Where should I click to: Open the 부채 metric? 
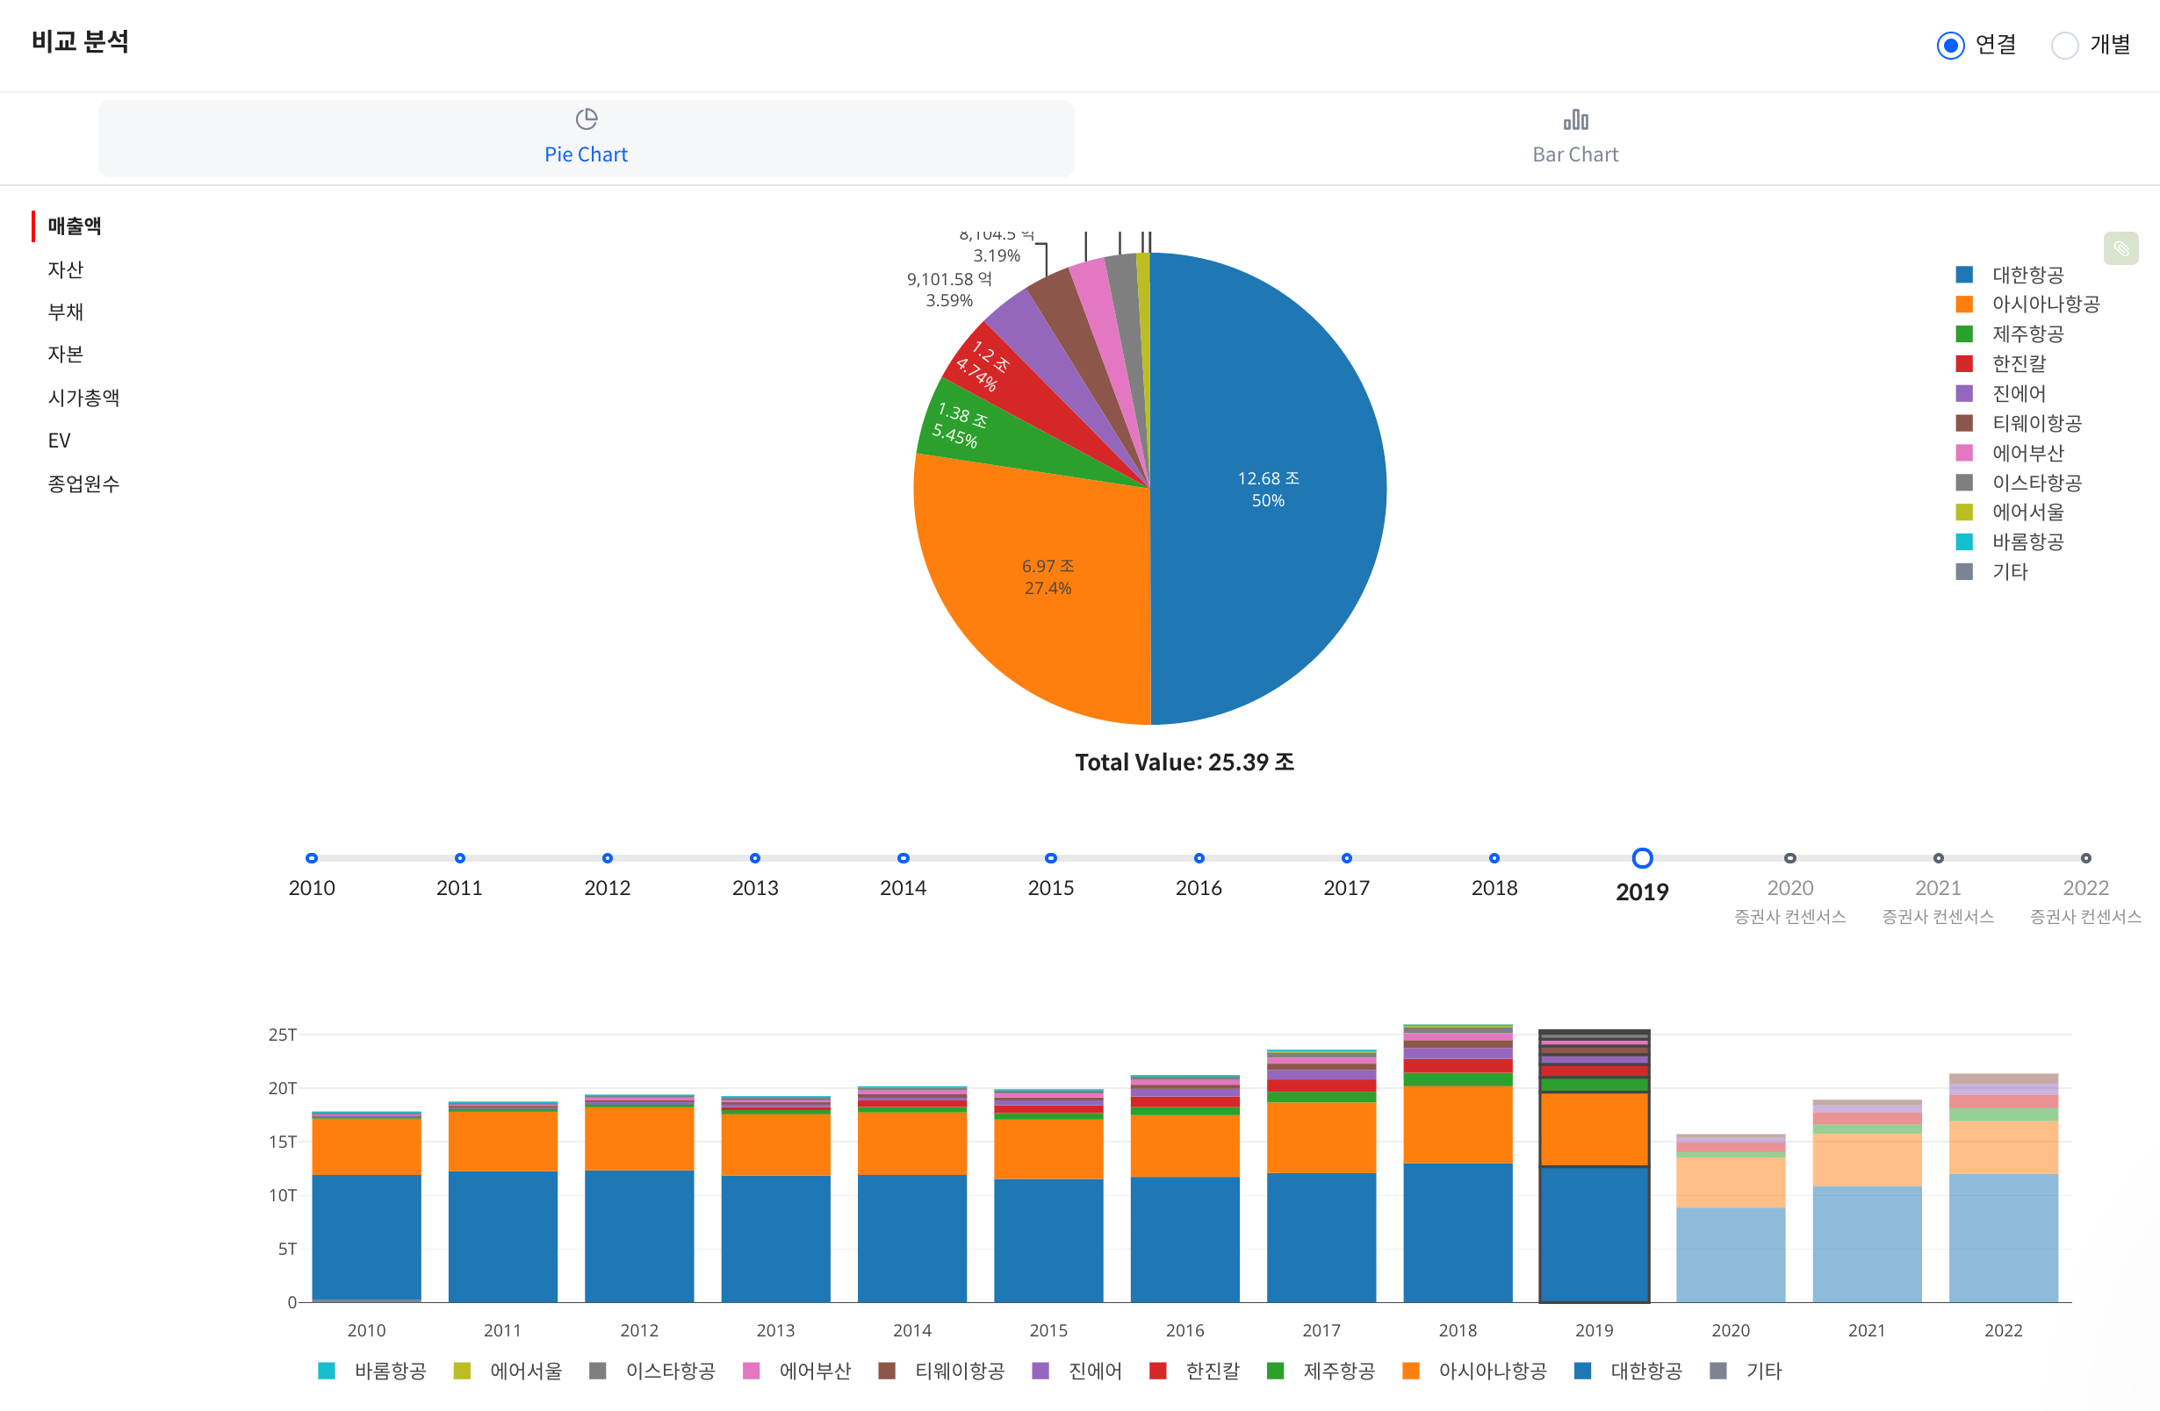pos(65,312)
